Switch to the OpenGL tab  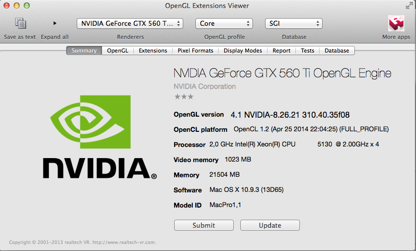118,51
